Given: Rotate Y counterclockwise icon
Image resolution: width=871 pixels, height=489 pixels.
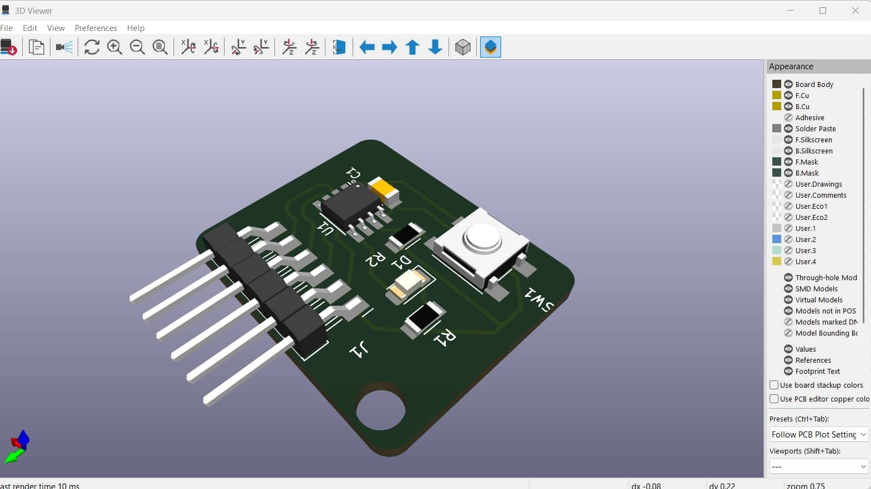Looking at the screenshot, I should point(261,47).
